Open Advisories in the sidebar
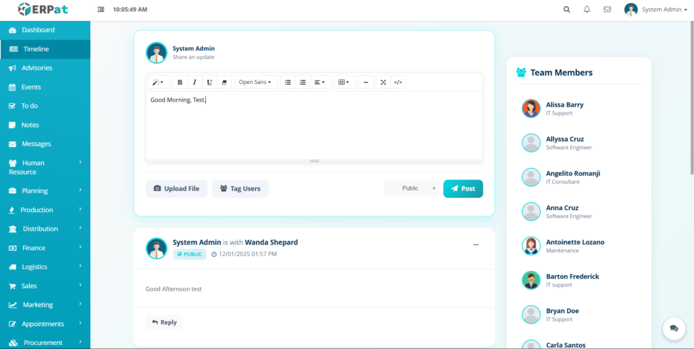Viewport: 694px width, 349px height. tap(45, 68)
